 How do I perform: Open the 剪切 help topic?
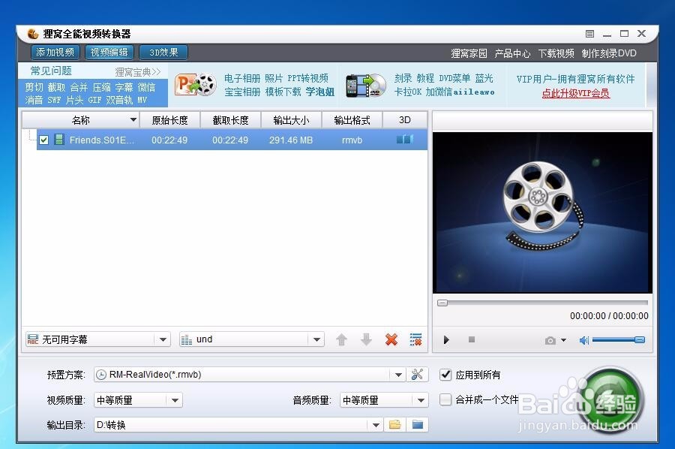click(x=34, y=88)
